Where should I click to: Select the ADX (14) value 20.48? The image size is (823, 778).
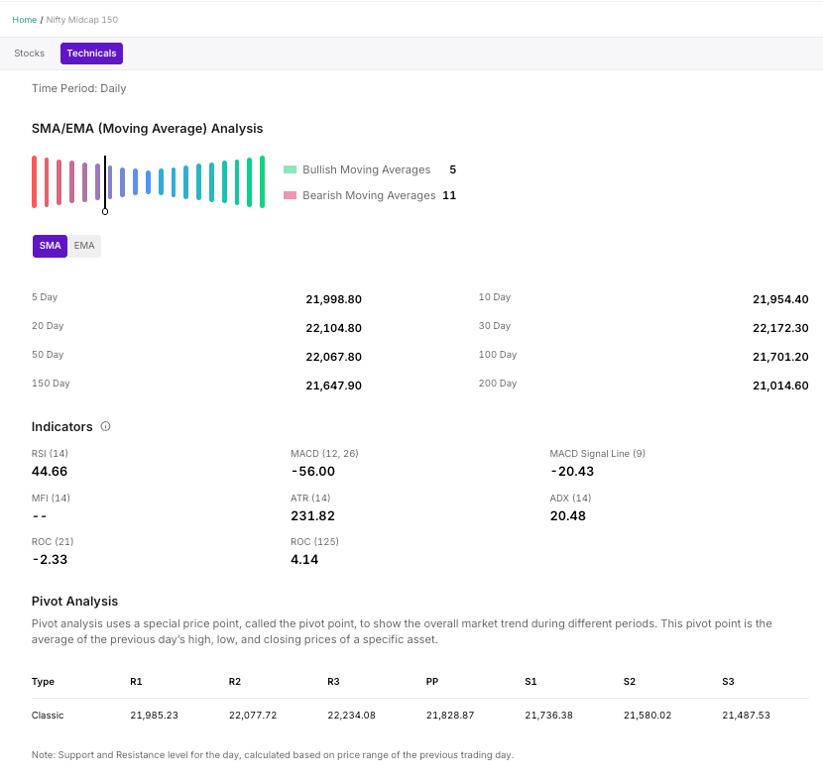(x=568, y=516)
